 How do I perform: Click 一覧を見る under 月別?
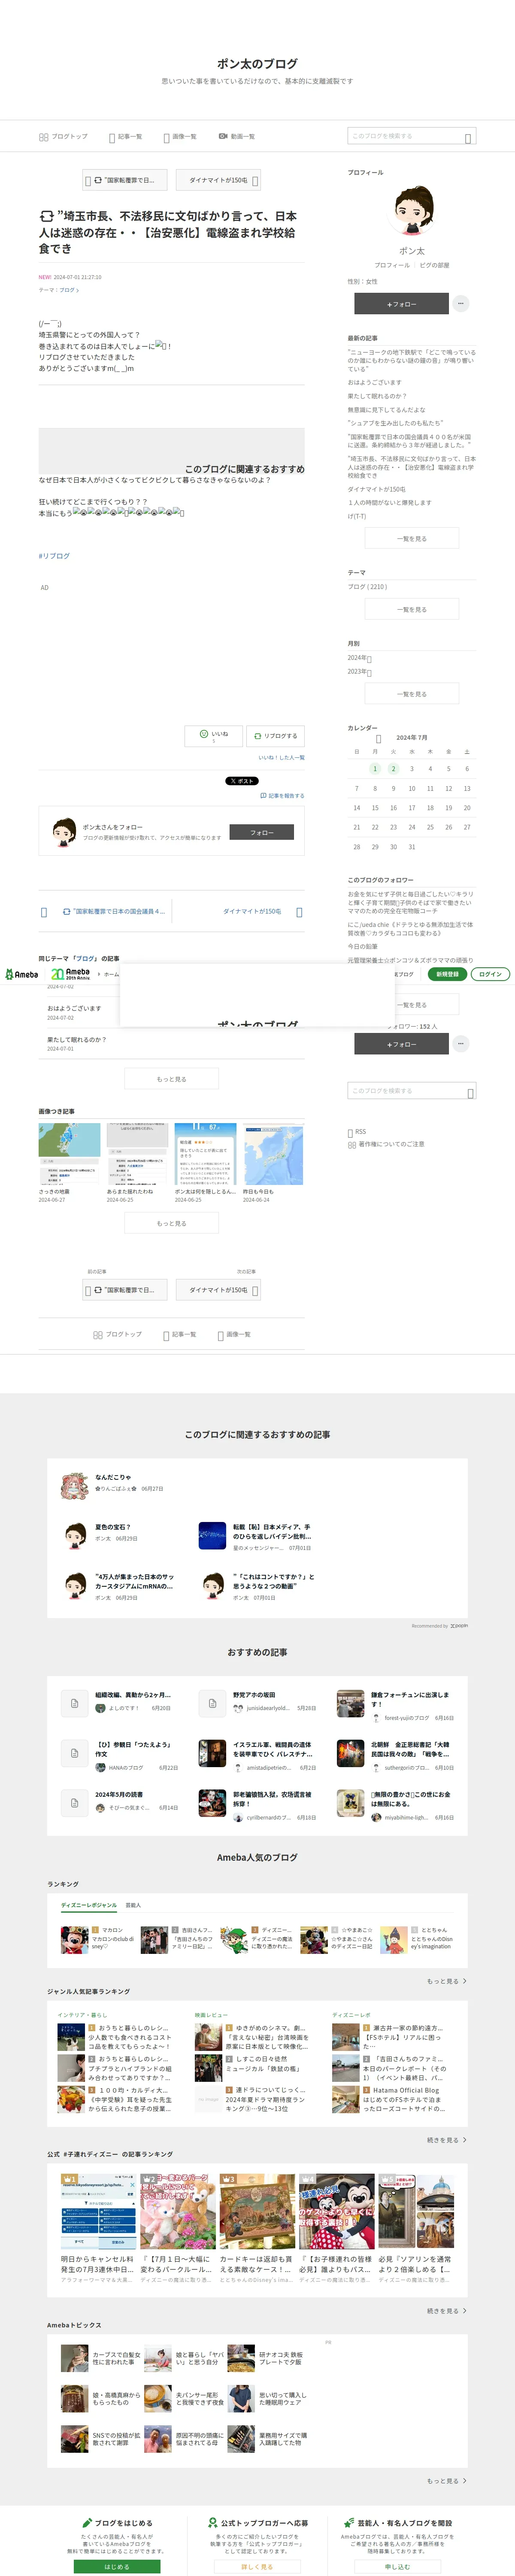click(412, 693)
